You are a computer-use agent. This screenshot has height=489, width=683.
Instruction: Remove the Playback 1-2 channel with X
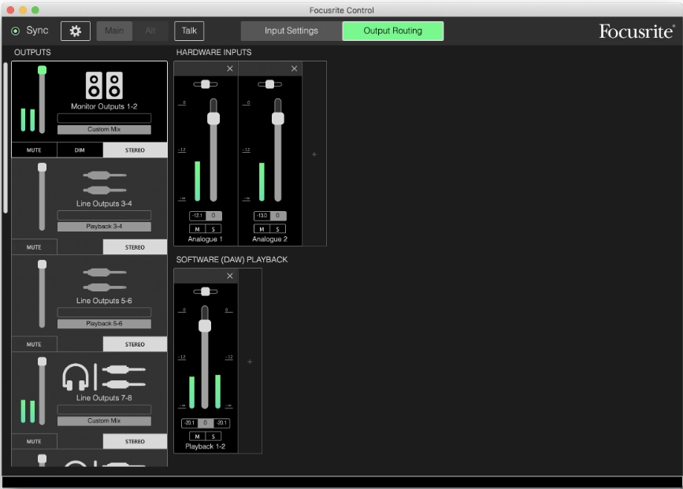coord(230,276)
